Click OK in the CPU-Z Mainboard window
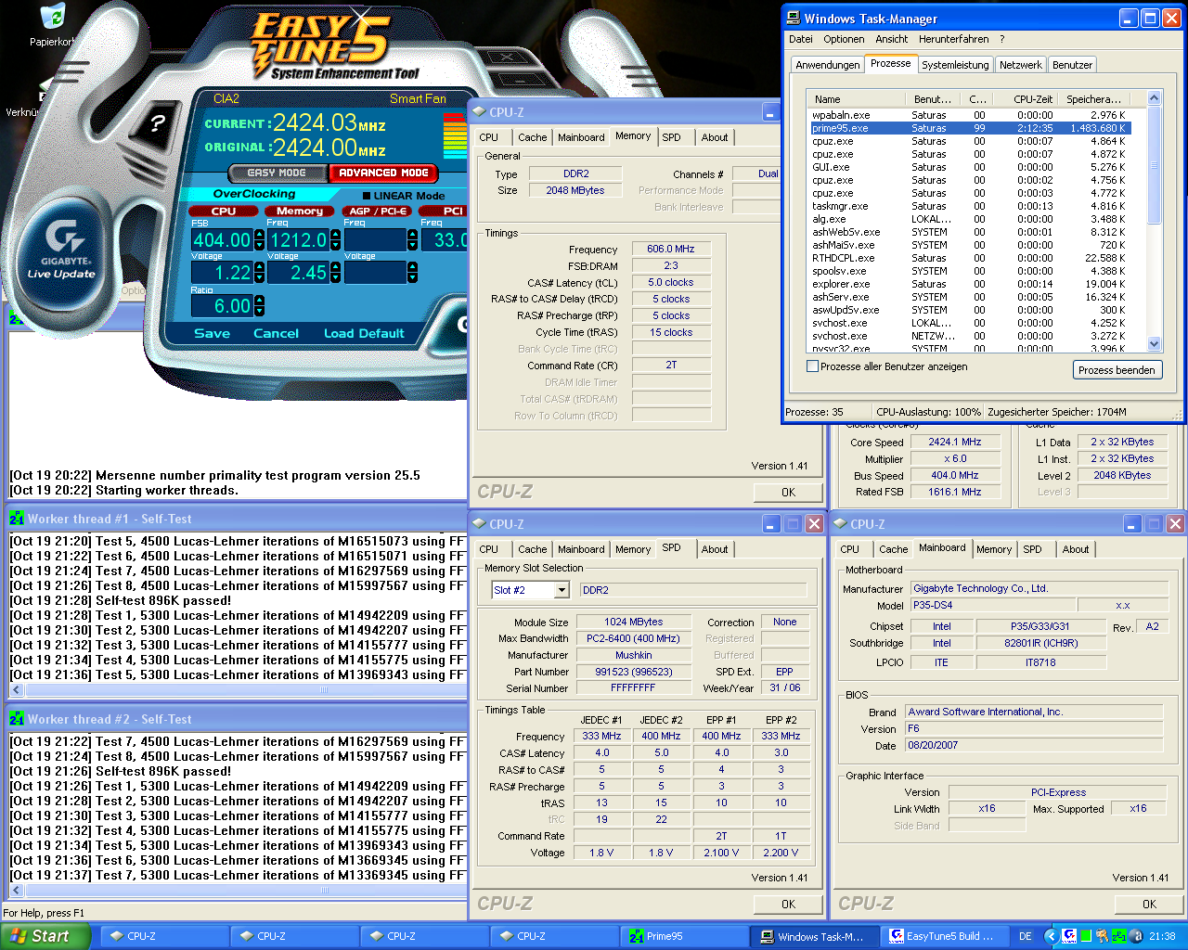The width and height of the screenshot is (1188, 950). [x=1149, y=905]
